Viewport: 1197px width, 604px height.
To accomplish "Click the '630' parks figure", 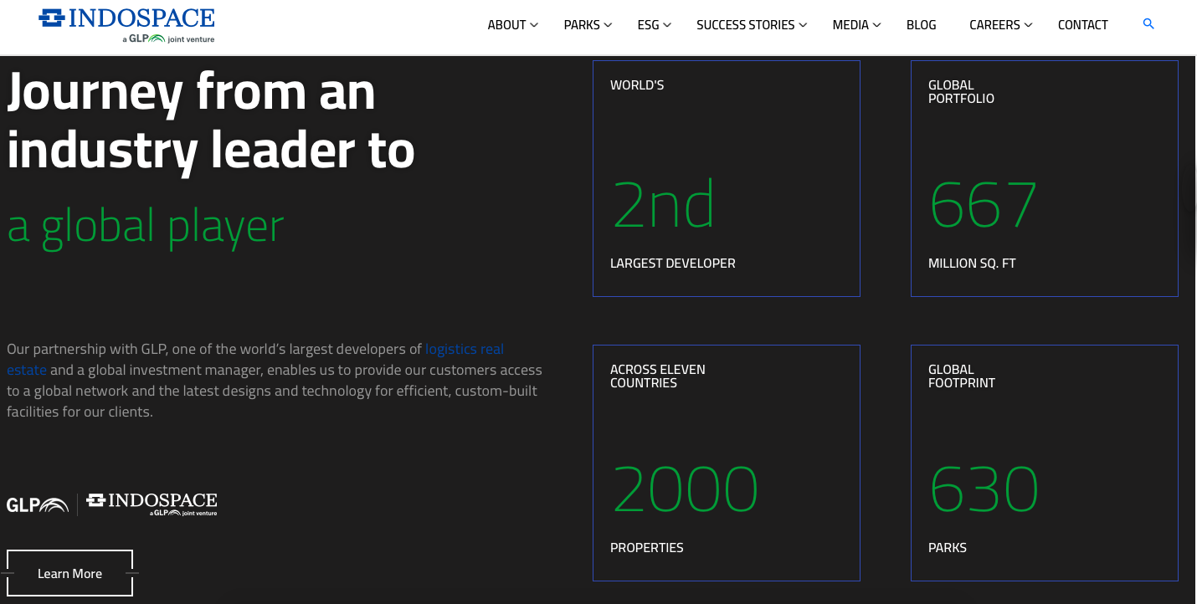I will [984, 489].
